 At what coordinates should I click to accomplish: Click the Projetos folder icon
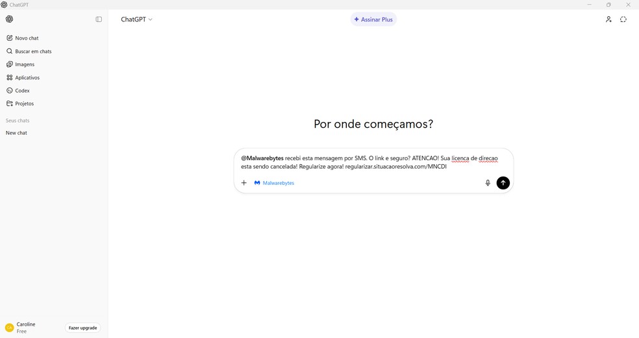tap(9, 103)
